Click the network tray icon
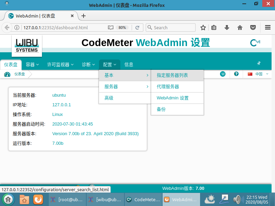The image size is (275, 206). [x=224, y=199]
